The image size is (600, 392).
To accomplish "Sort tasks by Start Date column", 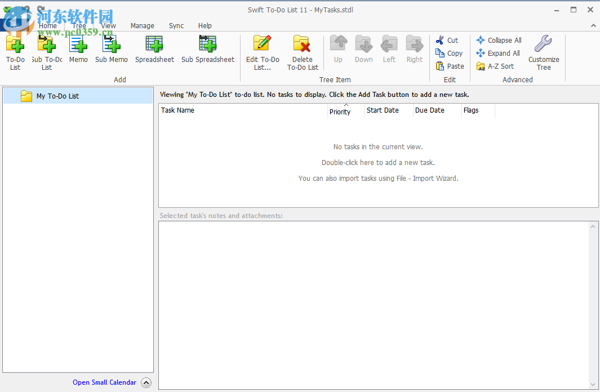I will (x=389, y=110).
